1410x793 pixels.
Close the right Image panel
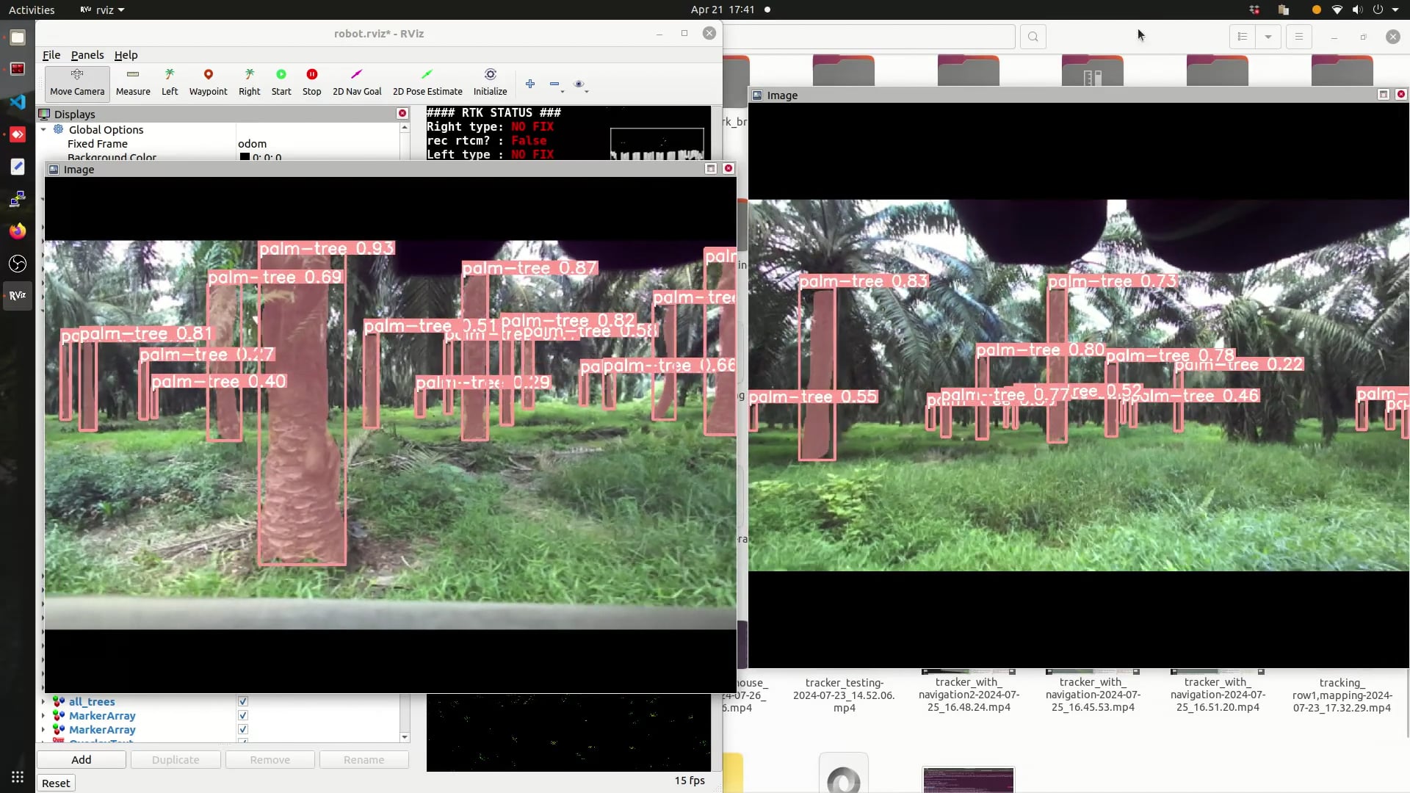pyautogui.click(x=1401, y=95)
